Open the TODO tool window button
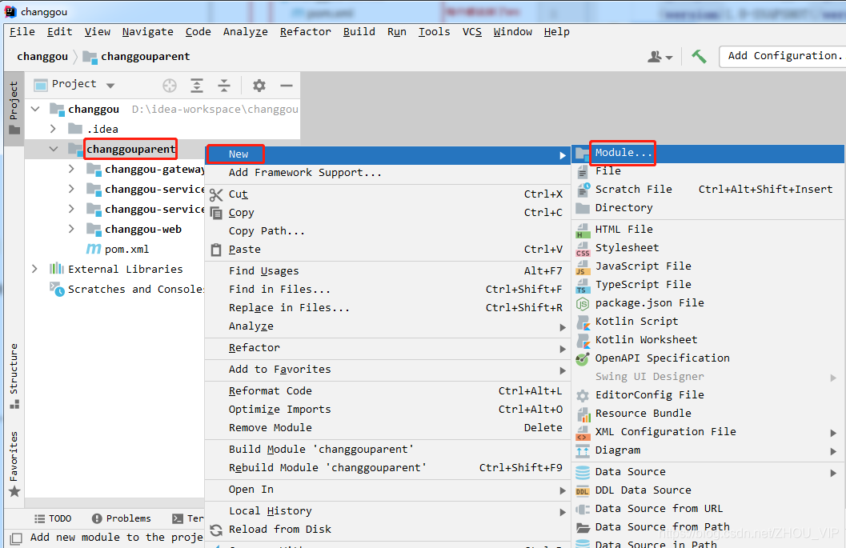846x548 pixels. point(53,518)
